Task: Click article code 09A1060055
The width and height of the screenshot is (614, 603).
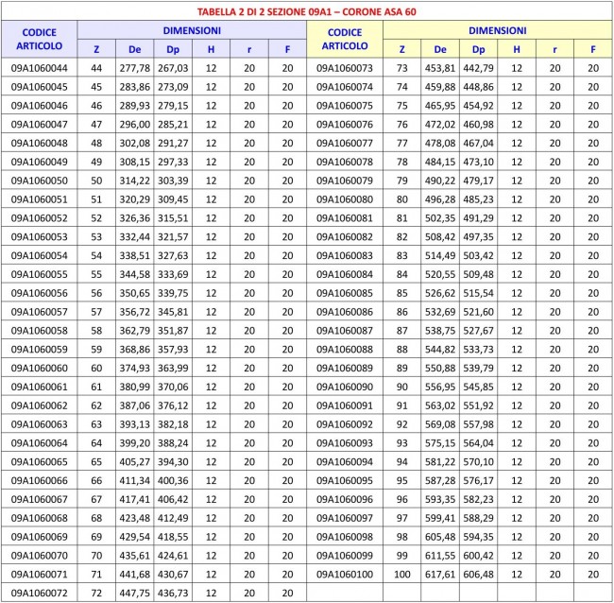Action: point(39,274)
